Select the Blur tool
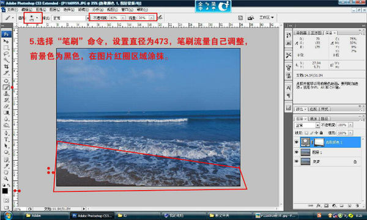 pos(6,119)
